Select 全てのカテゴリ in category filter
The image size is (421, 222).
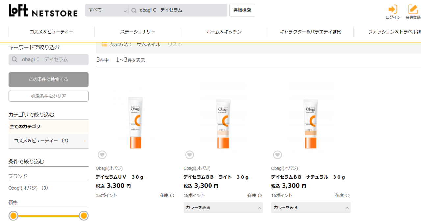tap(48, 127)
